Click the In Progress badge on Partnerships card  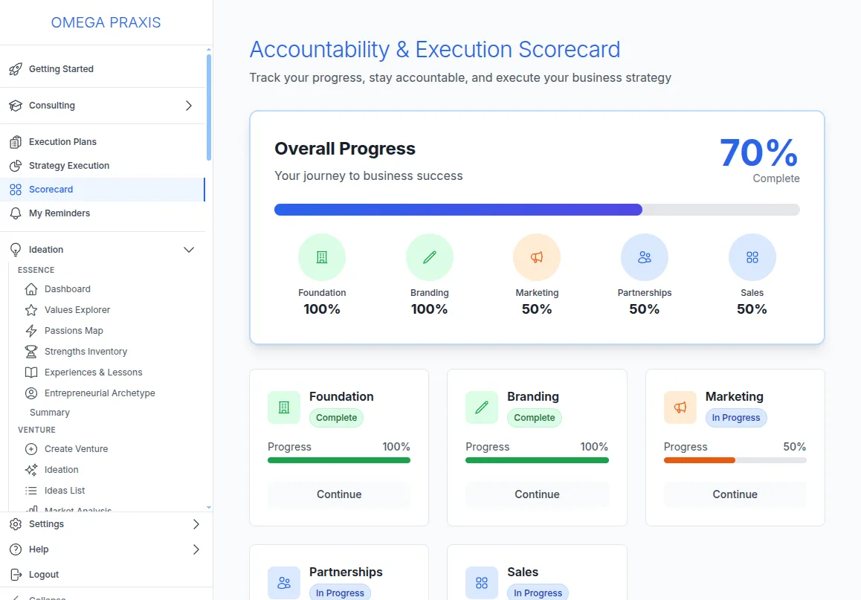click(x=340, y=593)
